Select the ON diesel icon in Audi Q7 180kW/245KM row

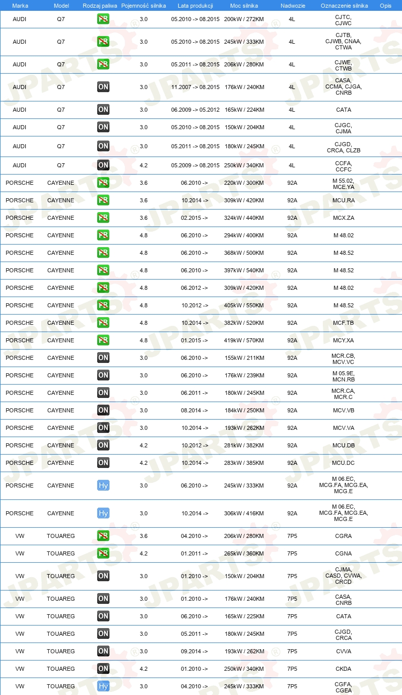(103, 146)
